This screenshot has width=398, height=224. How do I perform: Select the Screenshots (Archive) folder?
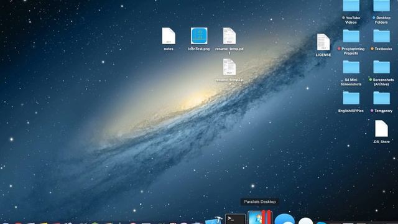click(381, 67)
